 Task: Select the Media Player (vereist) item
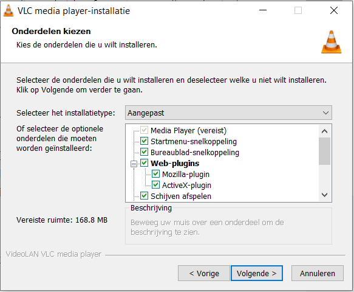coord(188,131)
